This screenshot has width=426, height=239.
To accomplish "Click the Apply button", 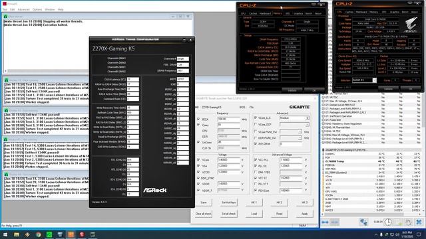I will tap(304, 214).
